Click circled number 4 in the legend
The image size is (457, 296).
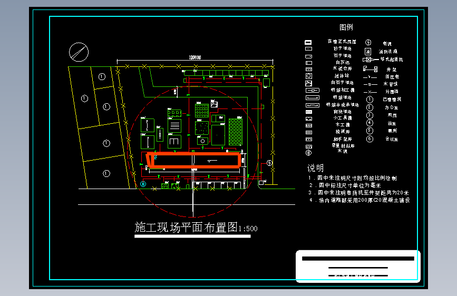[x=370, y=123]
